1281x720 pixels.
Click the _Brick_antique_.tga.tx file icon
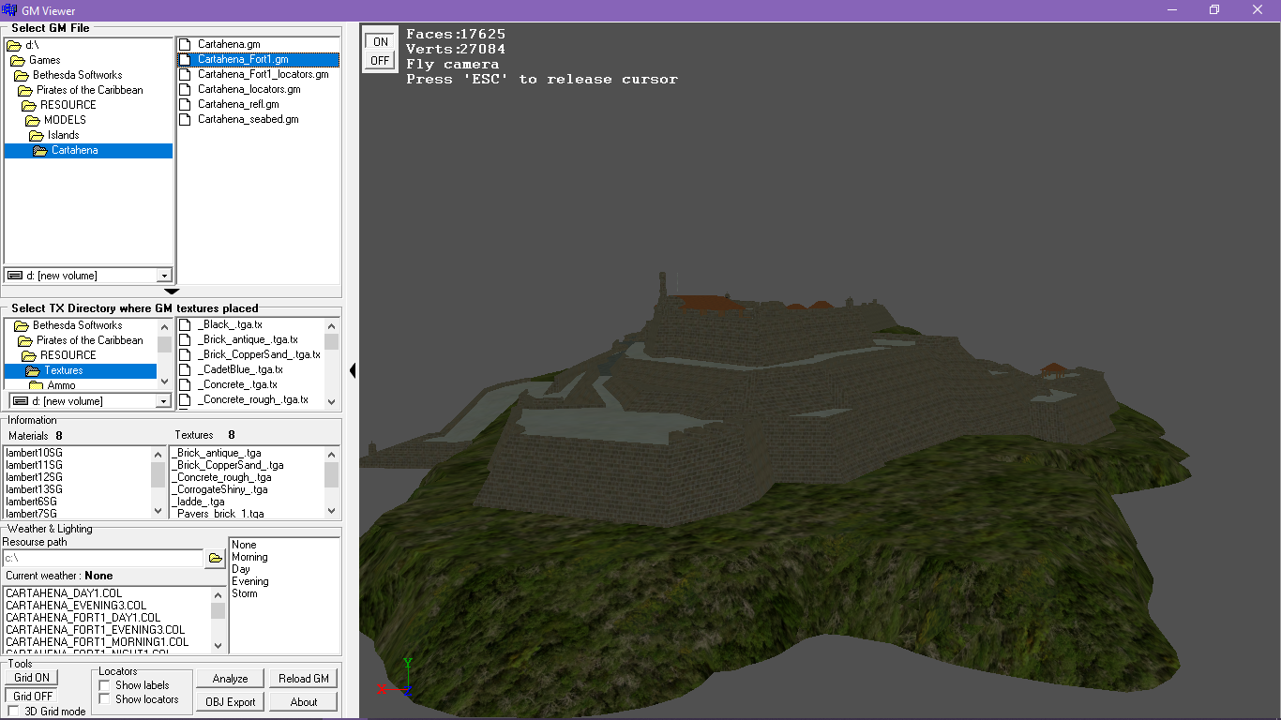pos(185,339)
